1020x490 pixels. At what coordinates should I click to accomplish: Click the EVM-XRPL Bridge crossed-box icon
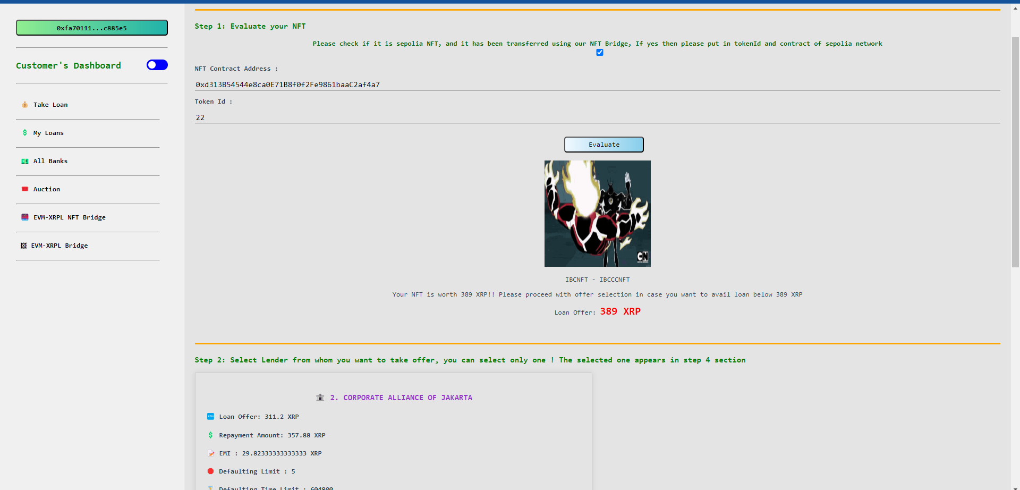(23, 246)
